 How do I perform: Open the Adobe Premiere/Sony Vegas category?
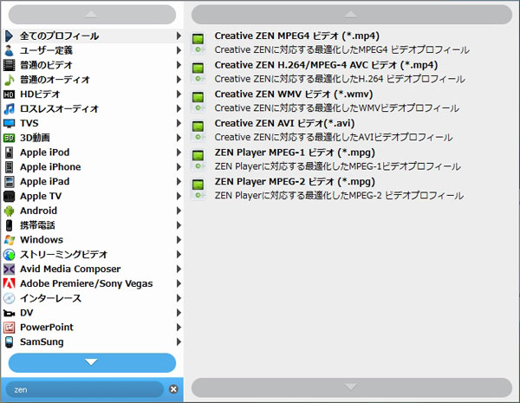93,283
